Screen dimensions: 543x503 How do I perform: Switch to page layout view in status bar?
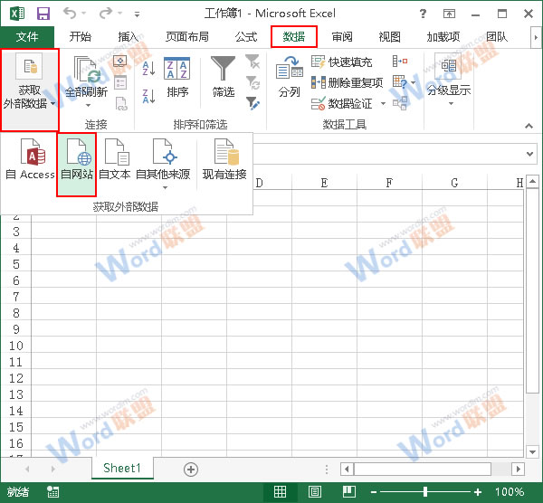pos(316,492)
